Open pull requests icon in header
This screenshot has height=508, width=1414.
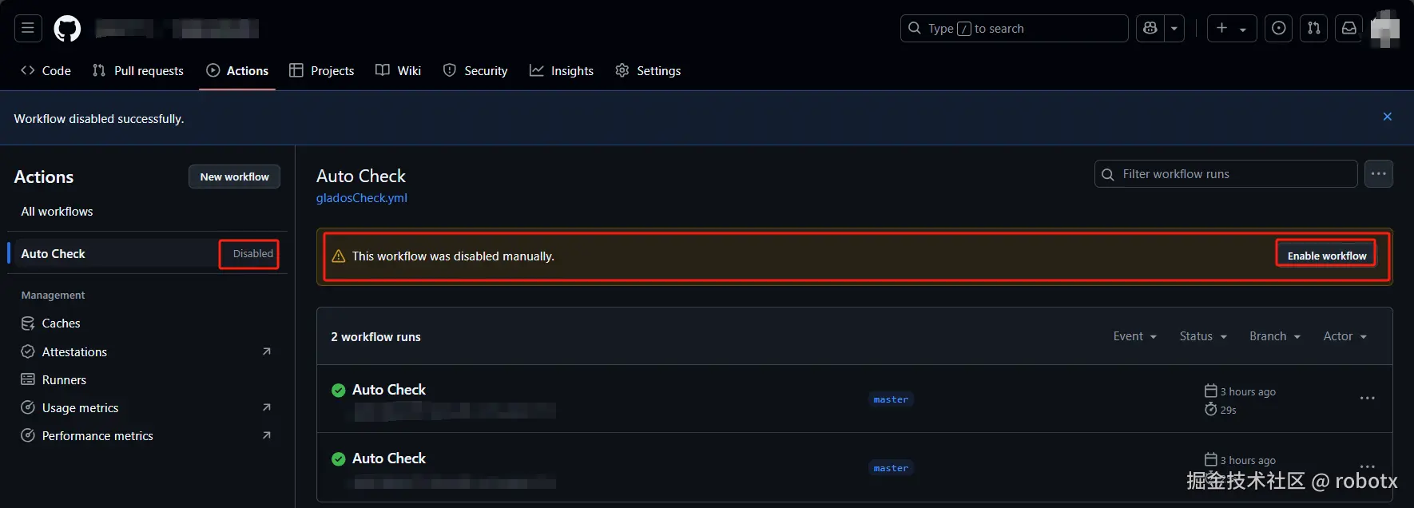point(1314,29)
